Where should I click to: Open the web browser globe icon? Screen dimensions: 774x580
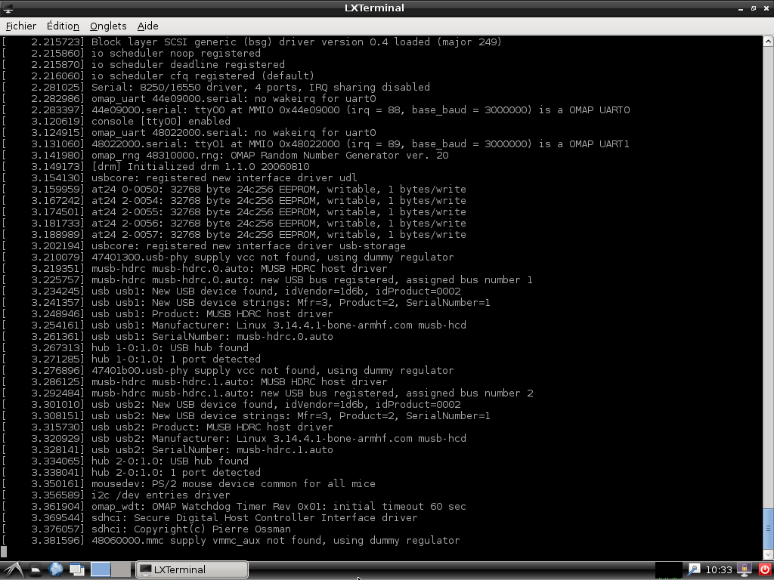56,570
